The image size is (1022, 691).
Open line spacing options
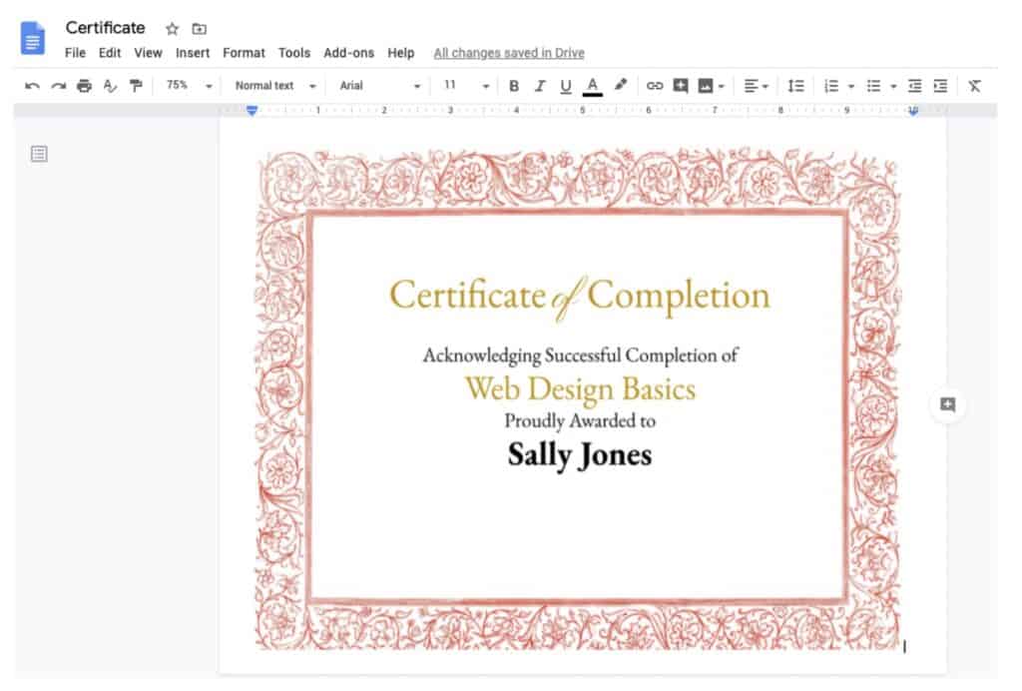coord(795,86)
